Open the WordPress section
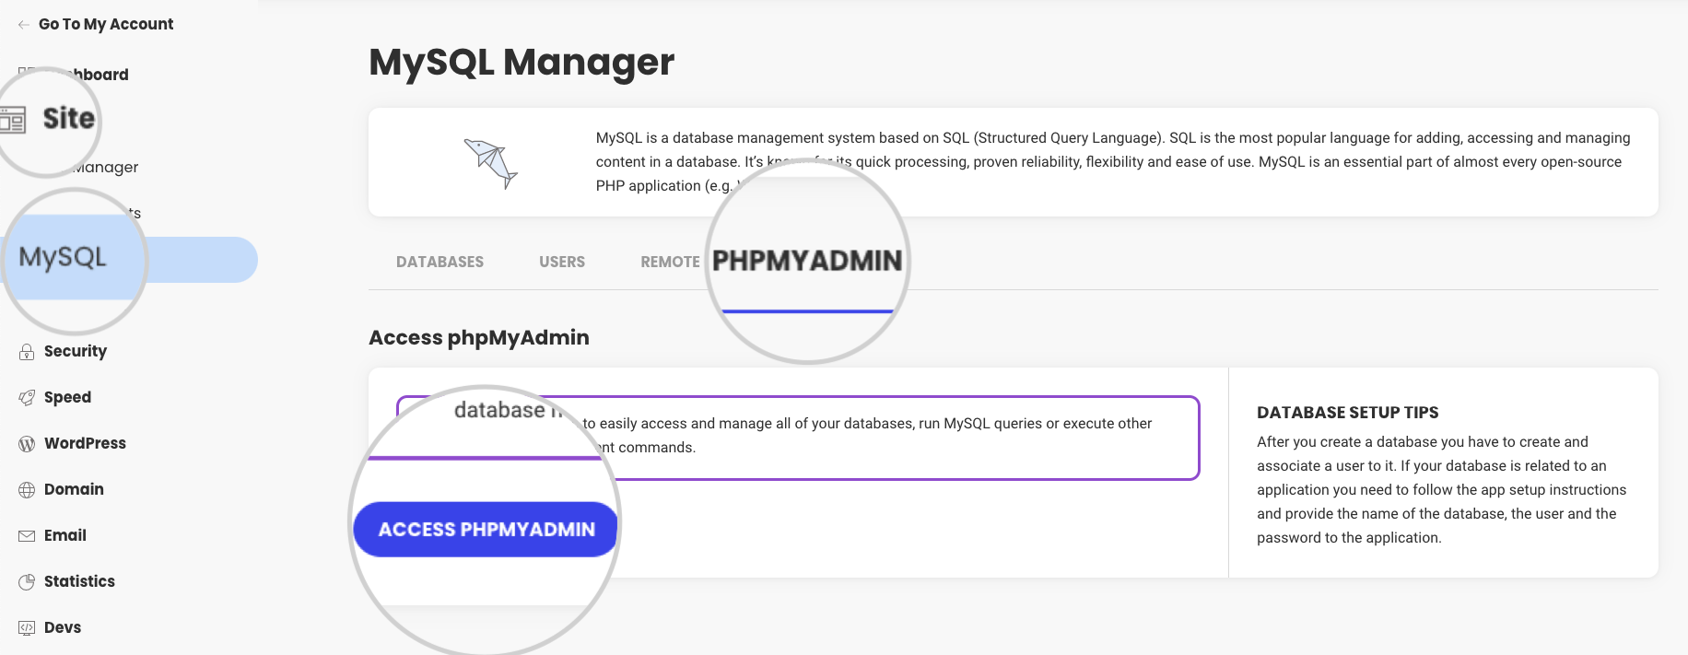Screen dimensions: 1688x655 85,443
